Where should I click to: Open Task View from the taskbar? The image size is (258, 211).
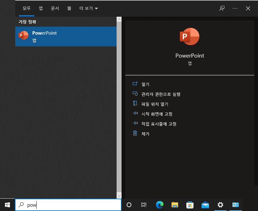(144, 205)
